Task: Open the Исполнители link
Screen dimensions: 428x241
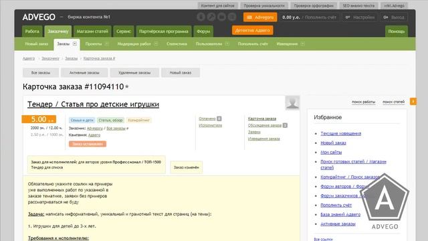Action: click(x=210, y=125)
